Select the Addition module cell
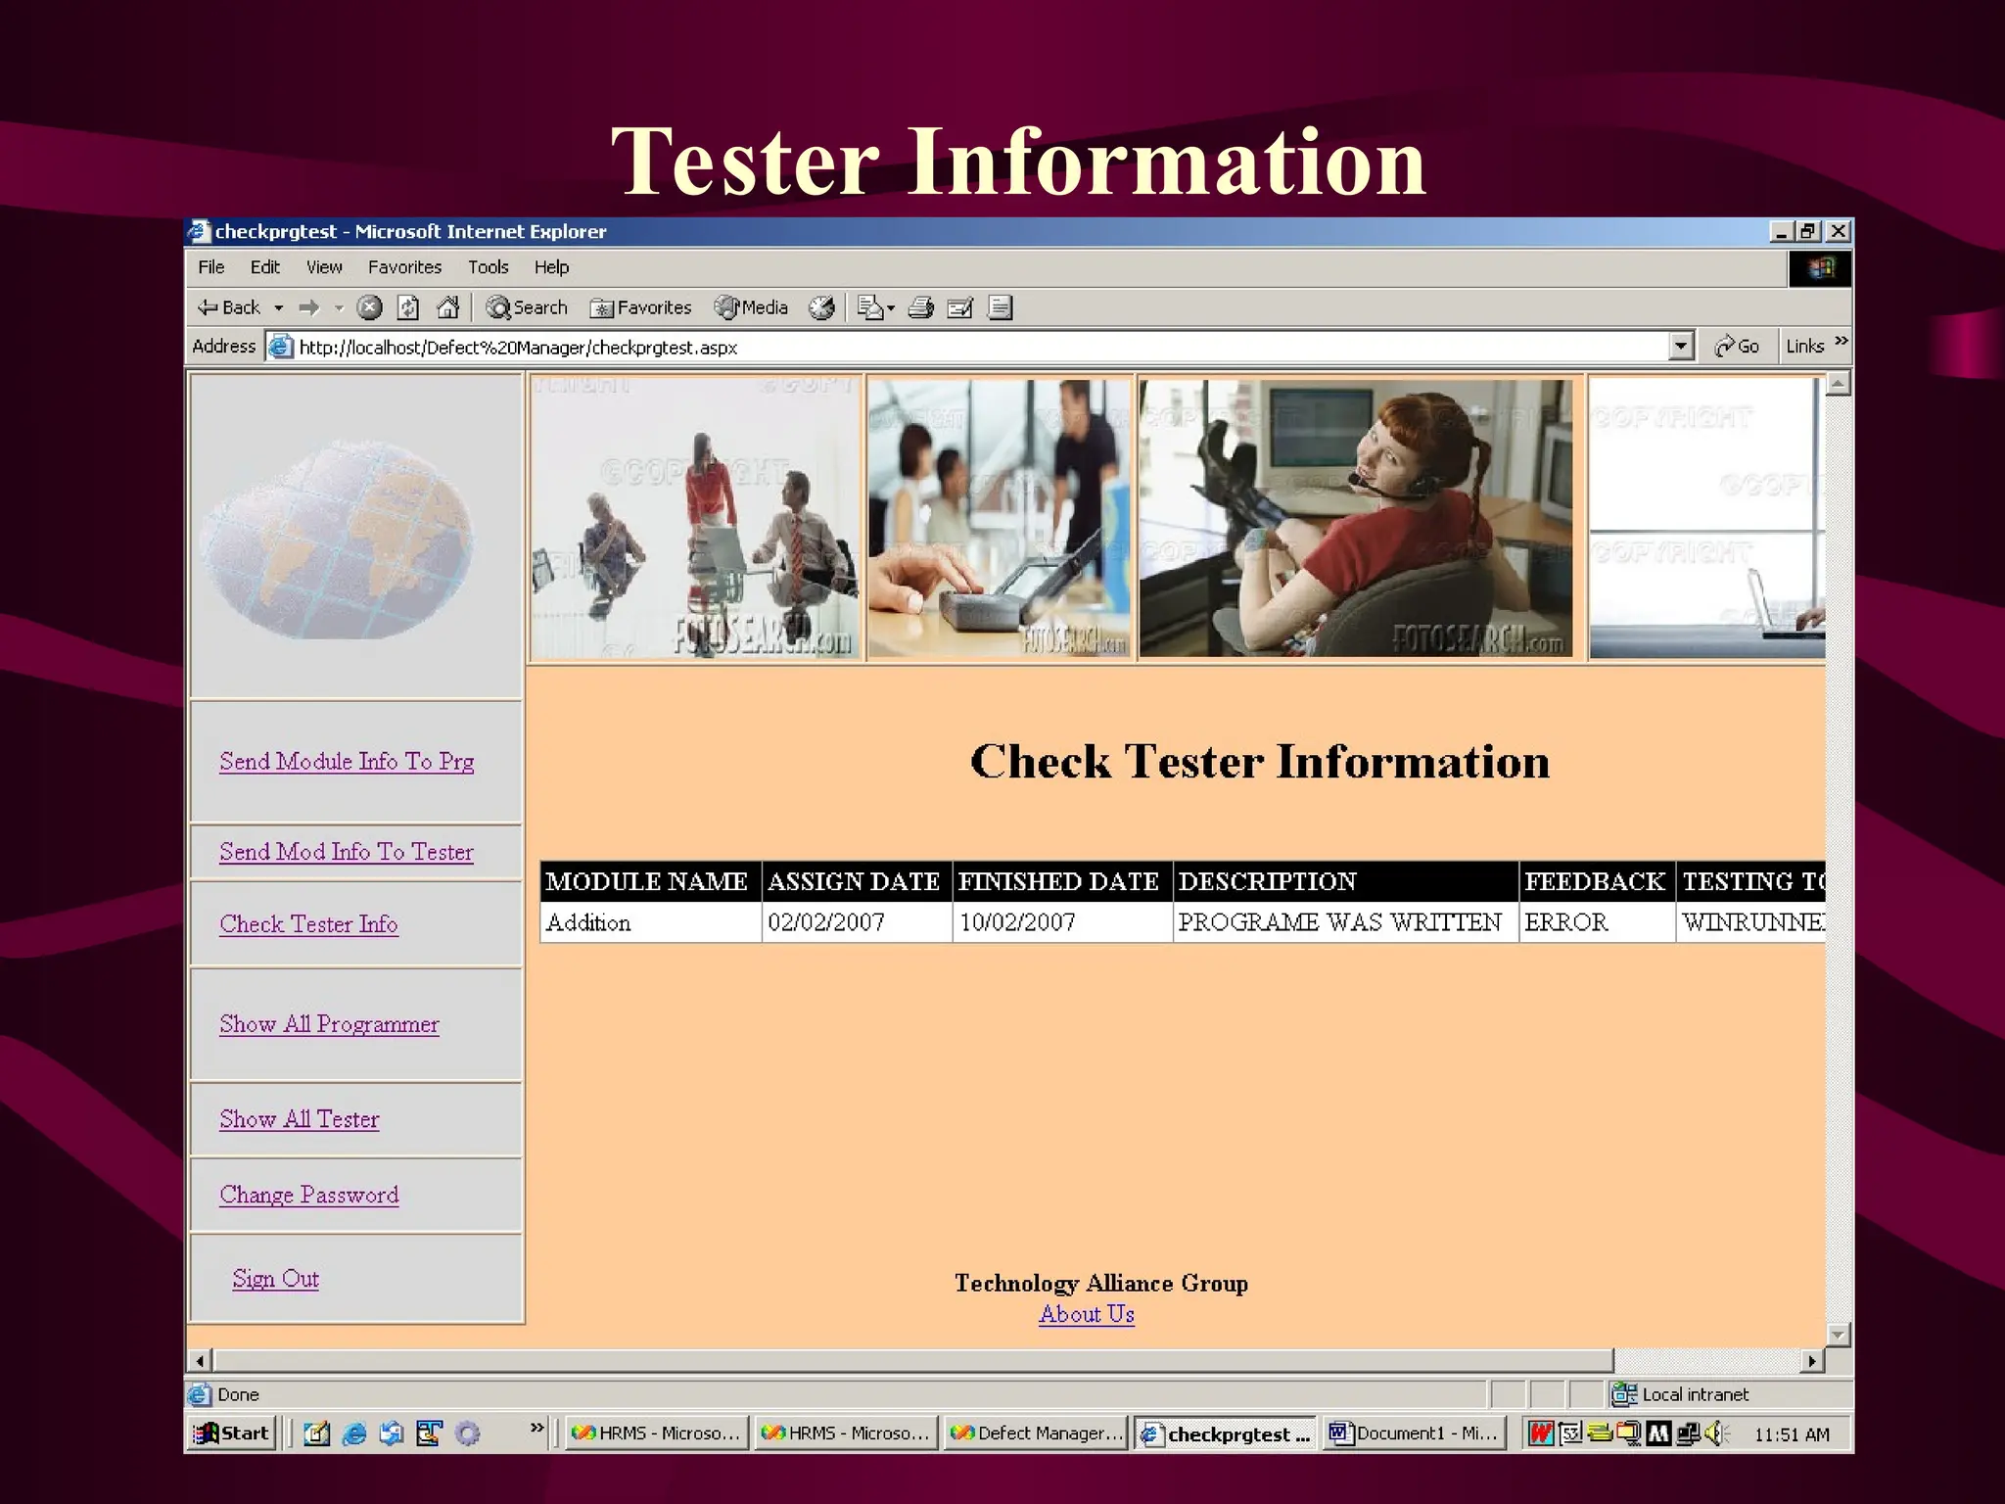Viewport: 2005px width, 1504px height. click(x=650, y=922)
